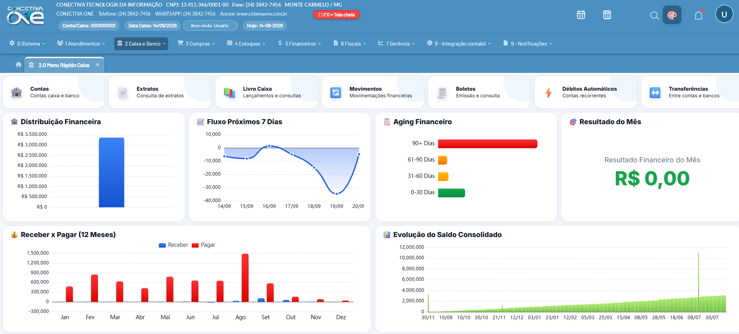Open the 2 Caixa e Banco menu
This screenshot has height=334, width=739.
(x=141, y=44)
